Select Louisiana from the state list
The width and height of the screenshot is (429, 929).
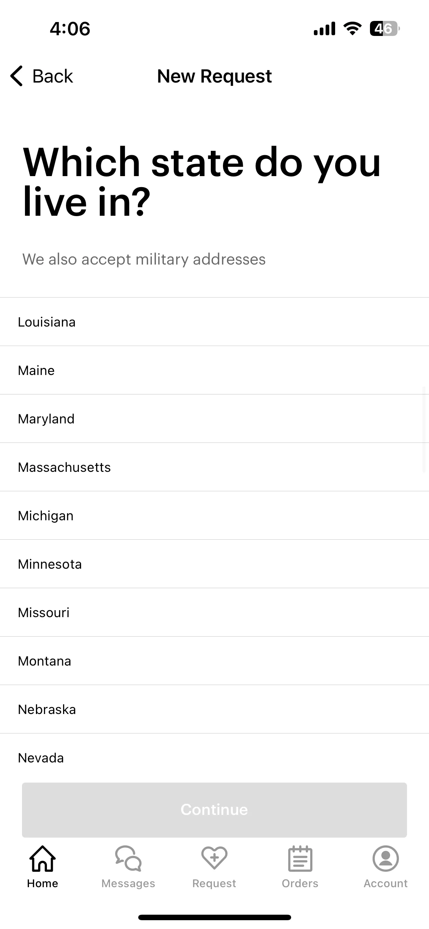(214, 322)
